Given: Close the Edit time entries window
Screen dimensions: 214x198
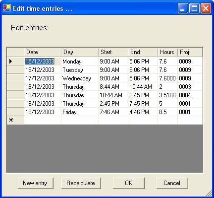Looking at the screenshot, I should (x=206, y=8).
